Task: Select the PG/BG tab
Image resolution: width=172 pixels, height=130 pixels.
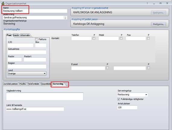Action: (23, 84)
